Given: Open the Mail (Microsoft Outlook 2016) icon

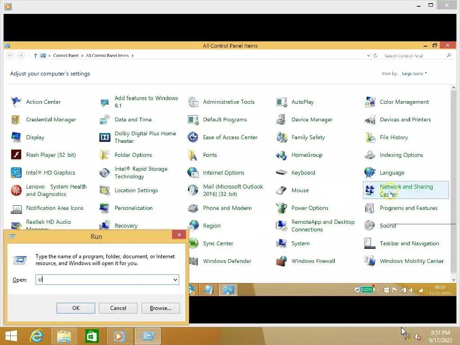Looking at the screenshot, I should pyautogui.click(x=193, y=190).
